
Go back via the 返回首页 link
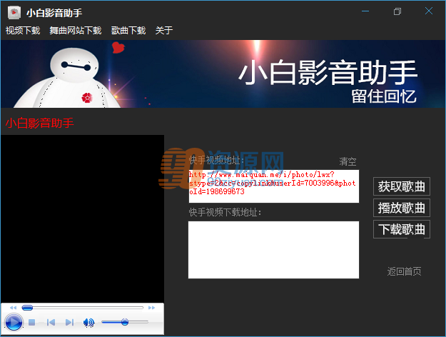(x=404, y=271)
